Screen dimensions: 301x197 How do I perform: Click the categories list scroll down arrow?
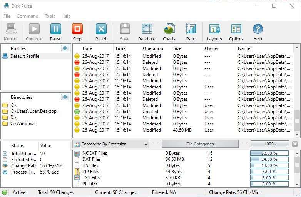297,184
